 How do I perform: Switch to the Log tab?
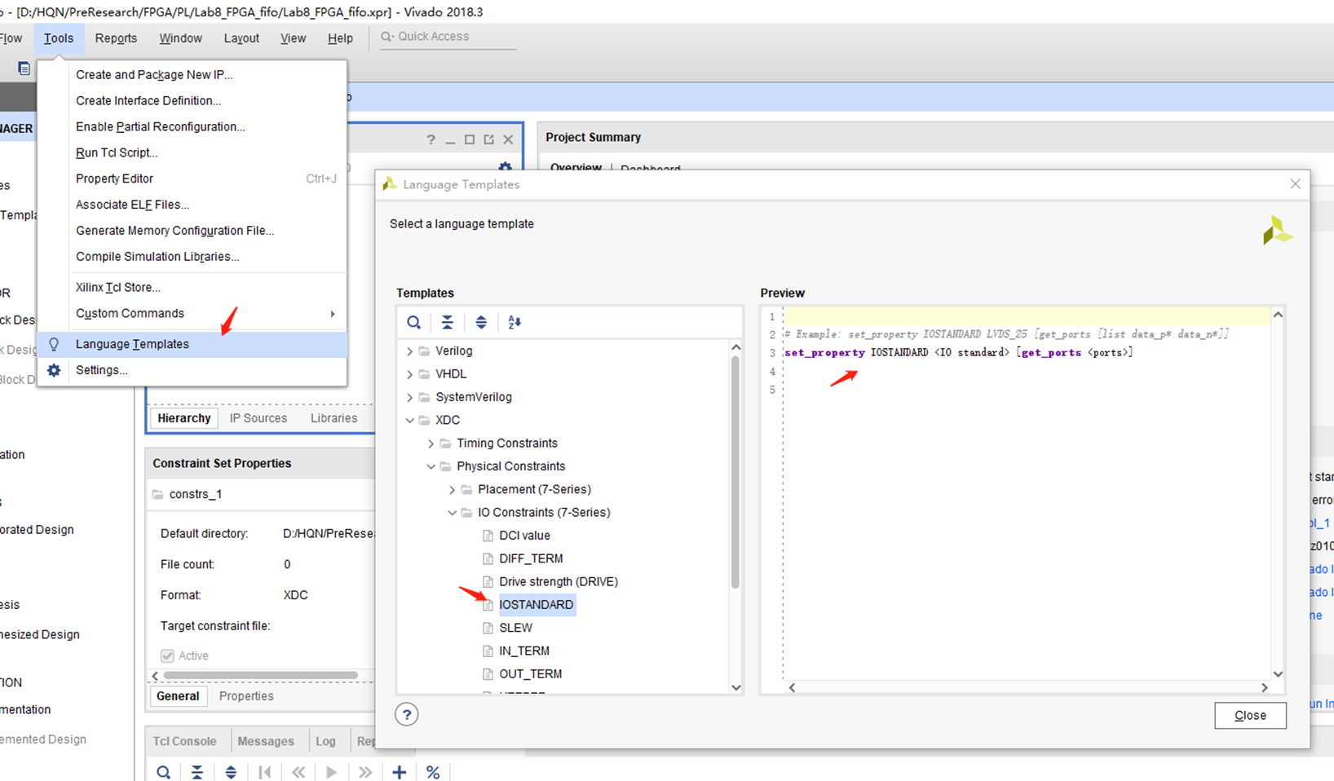325,741
